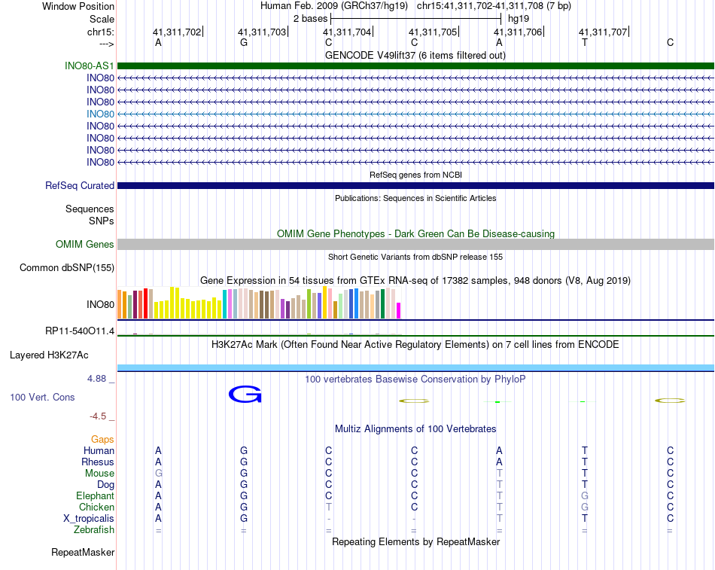This screenshot has height=570, width=715.
Task: Open 'Publications: Sequences in Scientific Articles' title
Action: [x=415, y=198]
